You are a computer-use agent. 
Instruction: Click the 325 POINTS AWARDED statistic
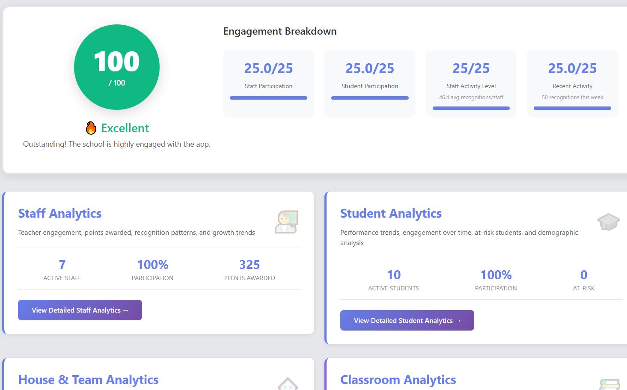[x=250, y=269]
